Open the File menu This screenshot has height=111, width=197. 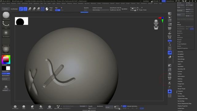coord(45,3)
